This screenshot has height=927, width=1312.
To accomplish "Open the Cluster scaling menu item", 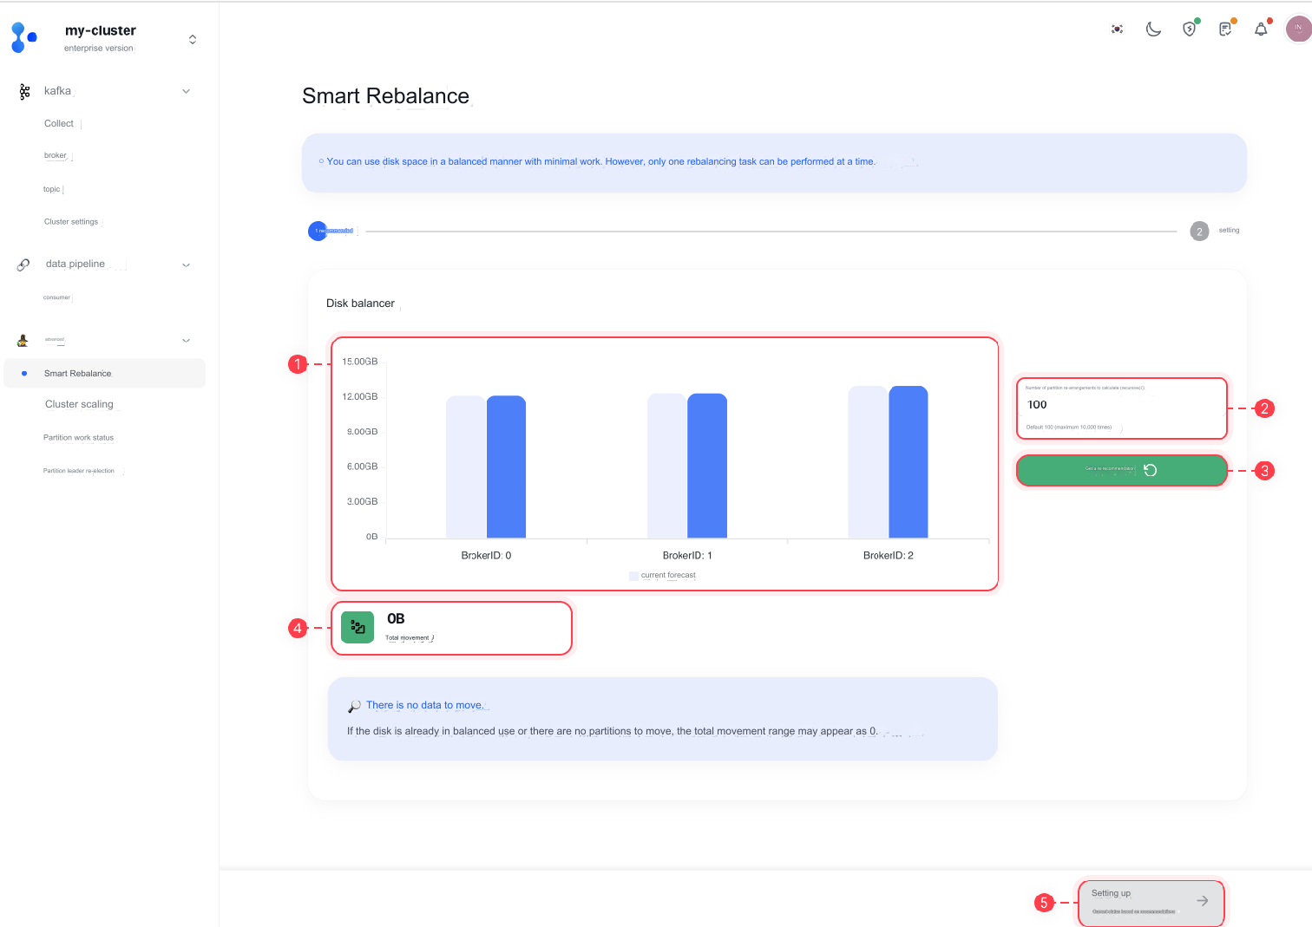I will pos(79,404).
